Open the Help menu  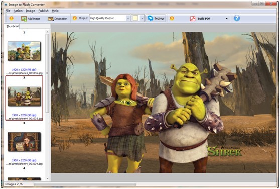[x=55, y=11]
